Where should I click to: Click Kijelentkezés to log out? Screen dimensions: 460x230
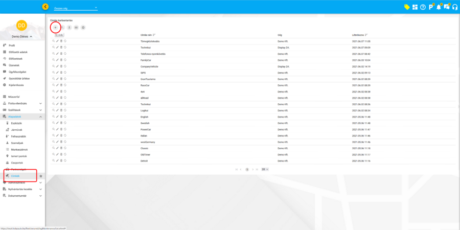coord(16,85)
